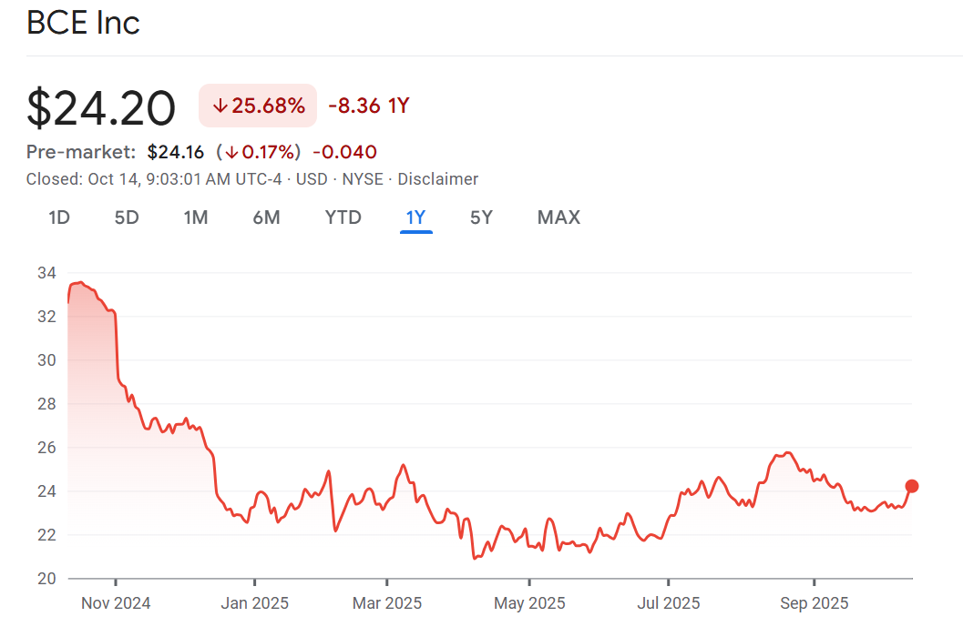Click the down arrow in the 25.68% badge
The width and height of the screenshot is (963, 637).
(219, 106)
